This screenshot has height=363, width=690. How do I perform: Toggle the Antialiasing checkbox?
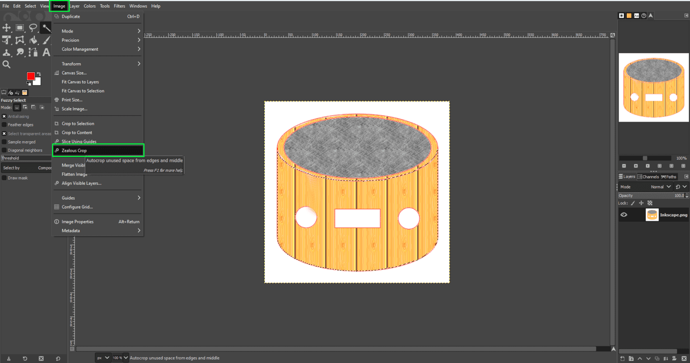point(4,116)
